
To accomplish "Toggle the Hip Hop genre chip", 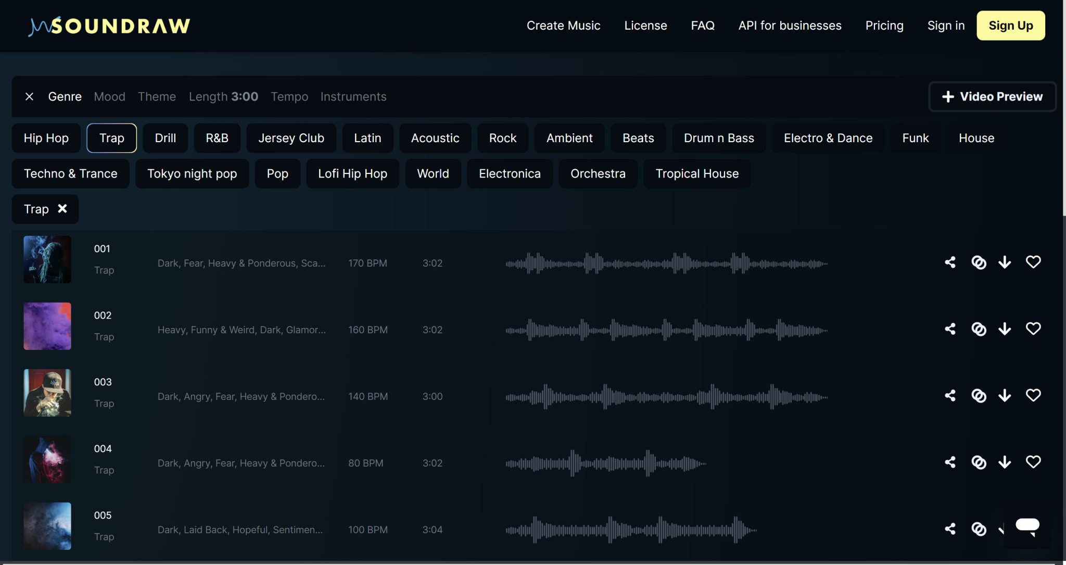I will pyautogui.click(x=46, y=138).
